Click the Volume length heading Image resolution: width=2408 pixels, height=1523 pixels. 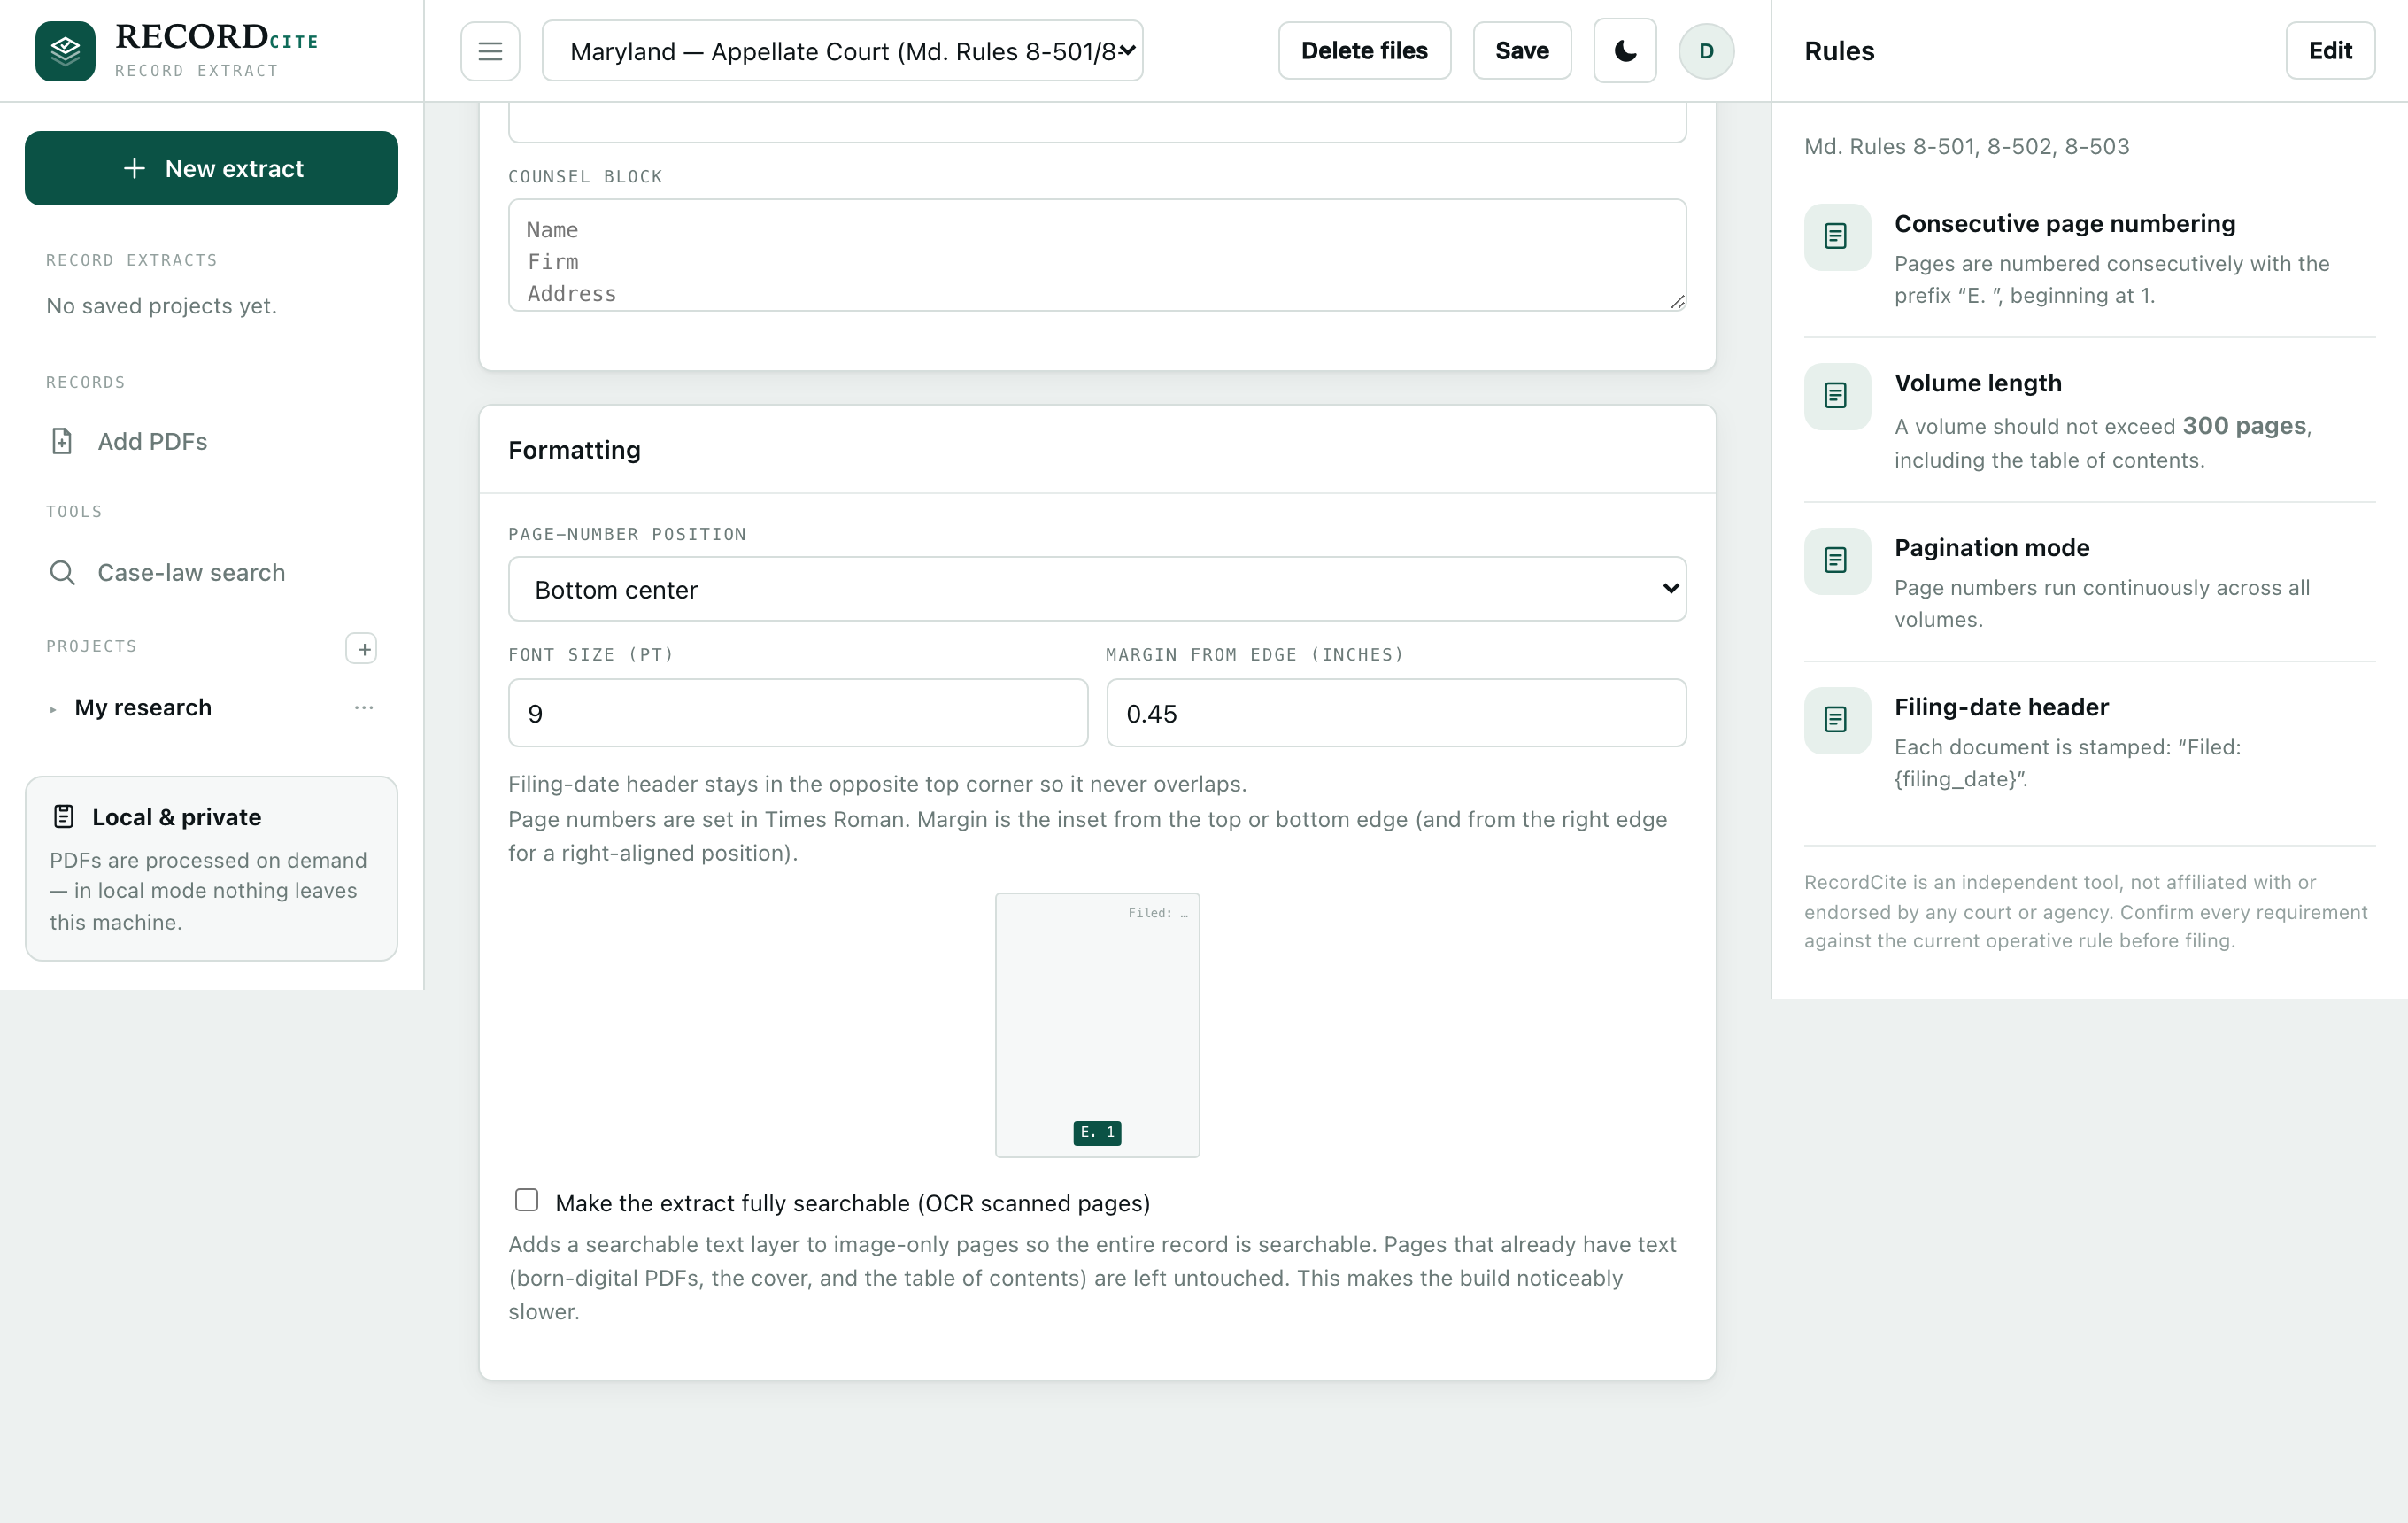tap(1977, 383)
